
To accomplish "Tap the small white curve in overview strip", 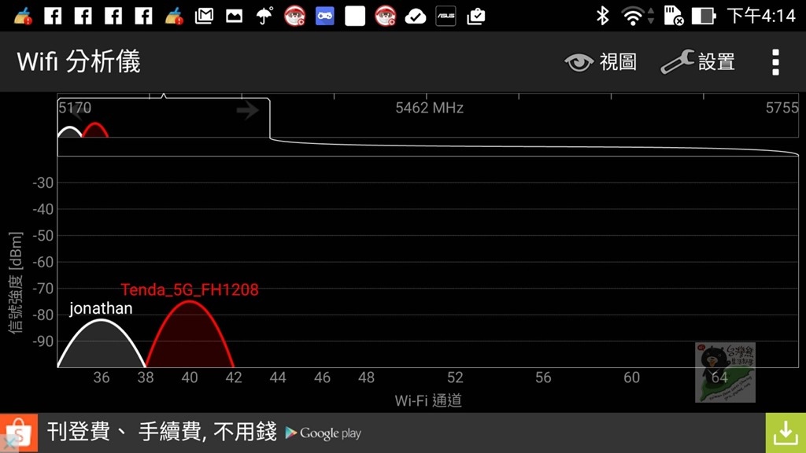I will pos(70,131).
